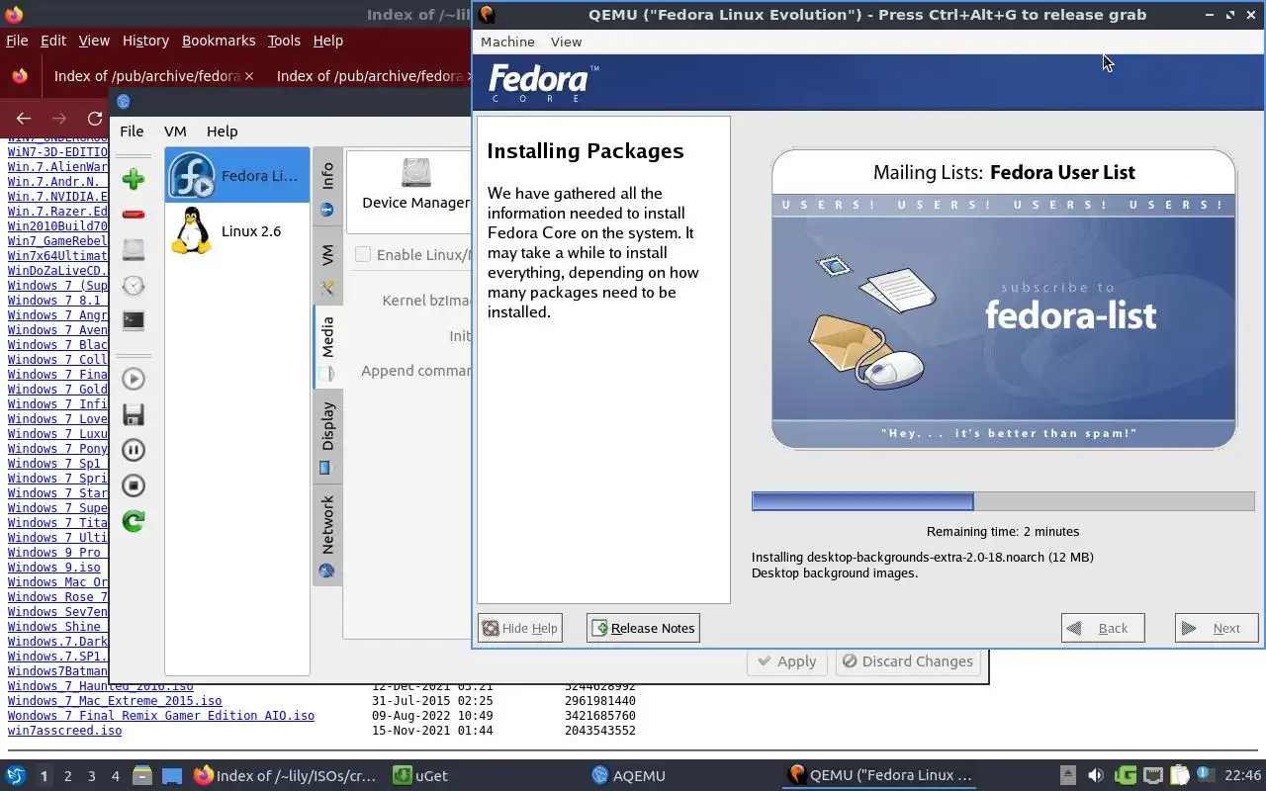Close the first Firefox tab
The width and height of the screenshot is (1266, 791).
coord(248,76)
